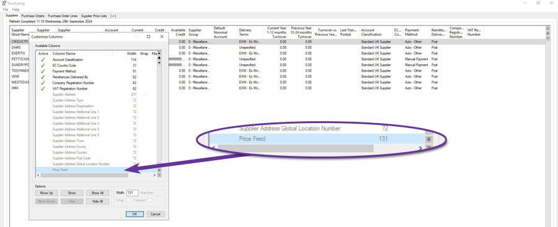The height and width of the screenshot is (227, 558).
Task: Open the Purchase Order Lines tab
Action: coord(62,16)
